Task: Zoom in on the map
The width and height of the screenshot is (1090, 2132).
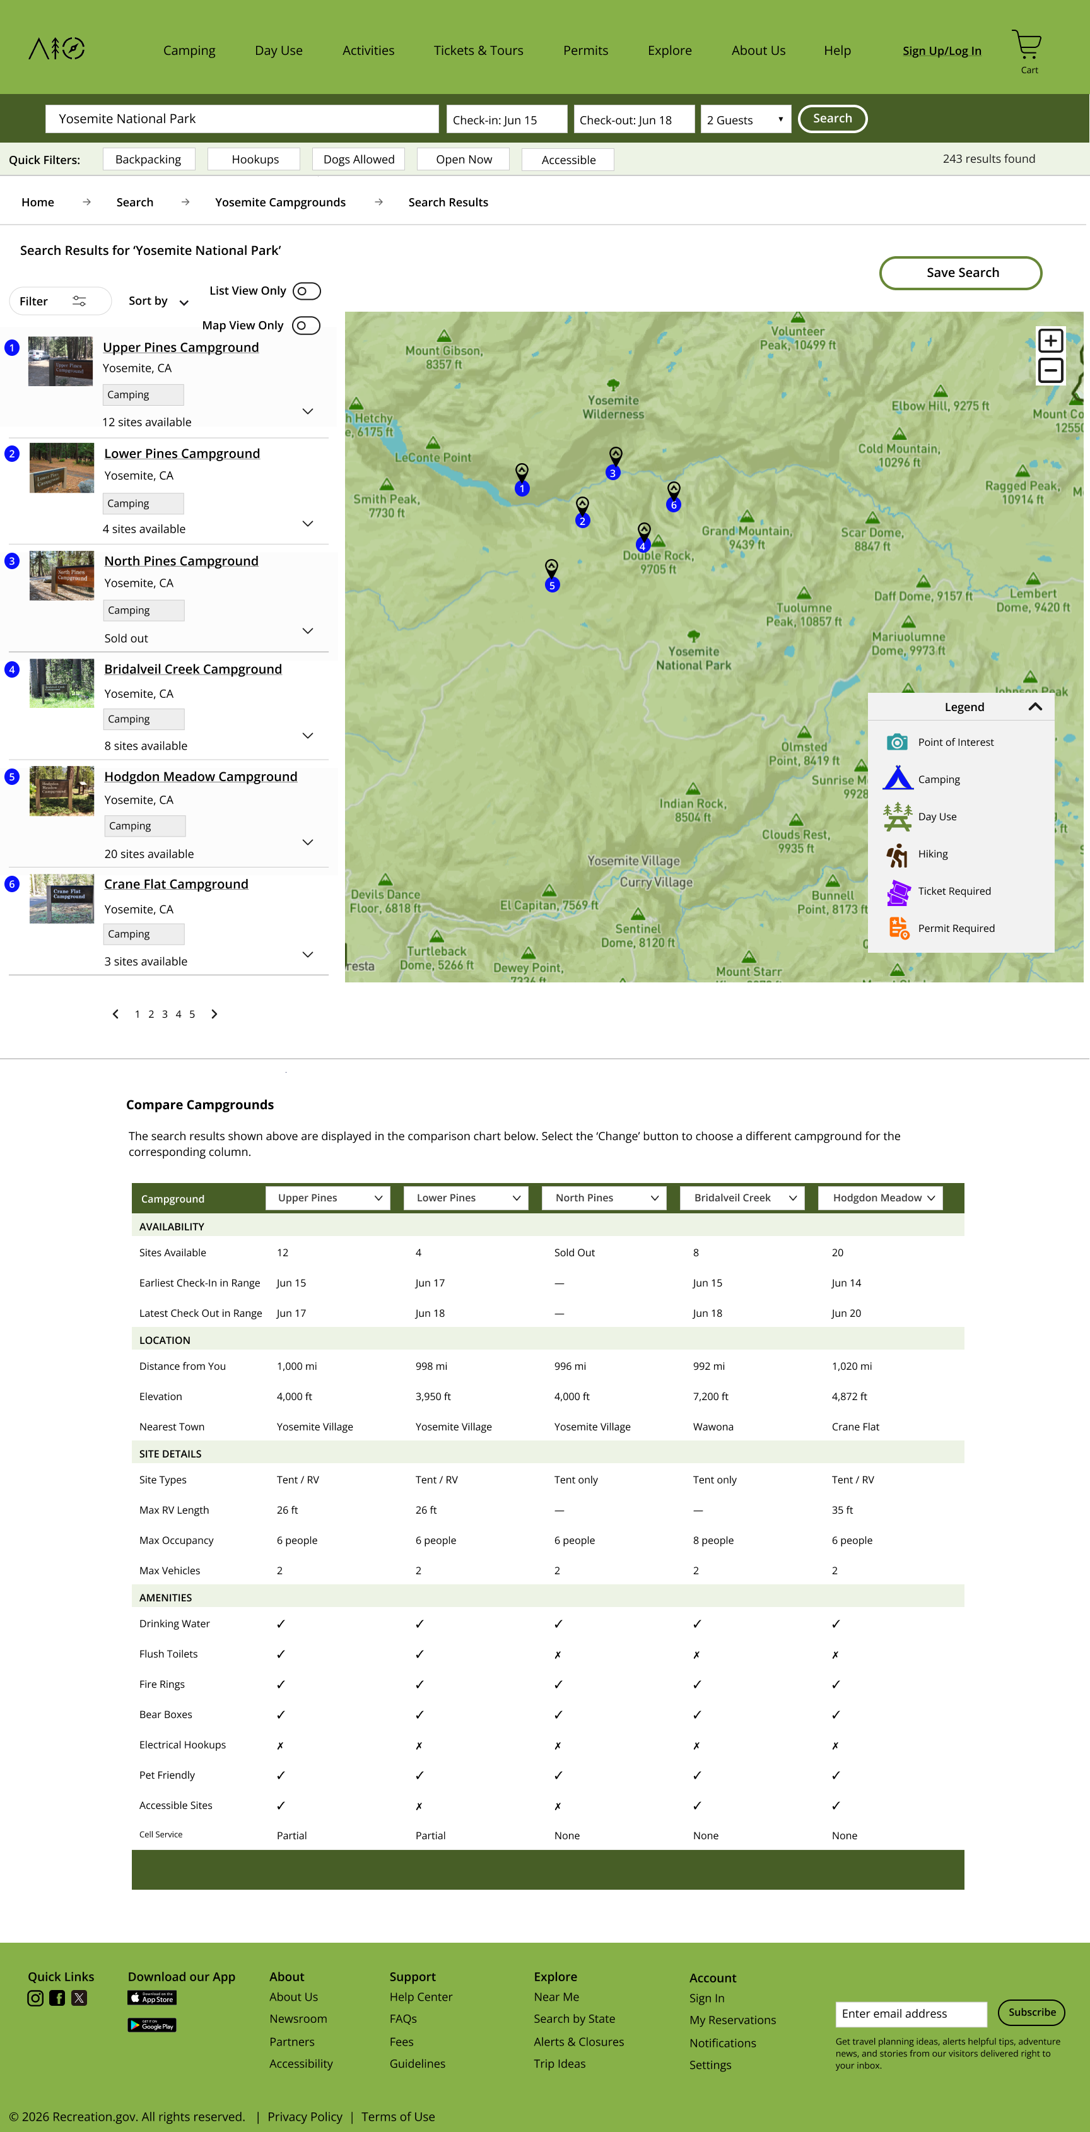Action: 1050,340
